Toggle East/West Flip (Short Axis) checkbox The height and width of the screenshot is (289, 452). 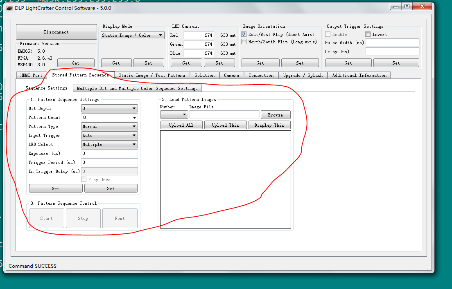point(244,34)
